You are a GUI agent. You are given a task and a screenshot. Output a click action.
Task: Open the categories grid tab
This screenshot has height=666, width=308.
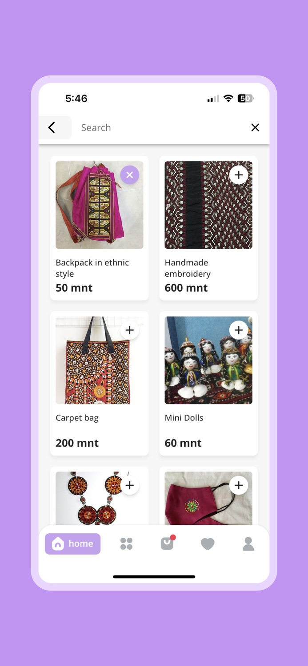[x=126, y=544]
